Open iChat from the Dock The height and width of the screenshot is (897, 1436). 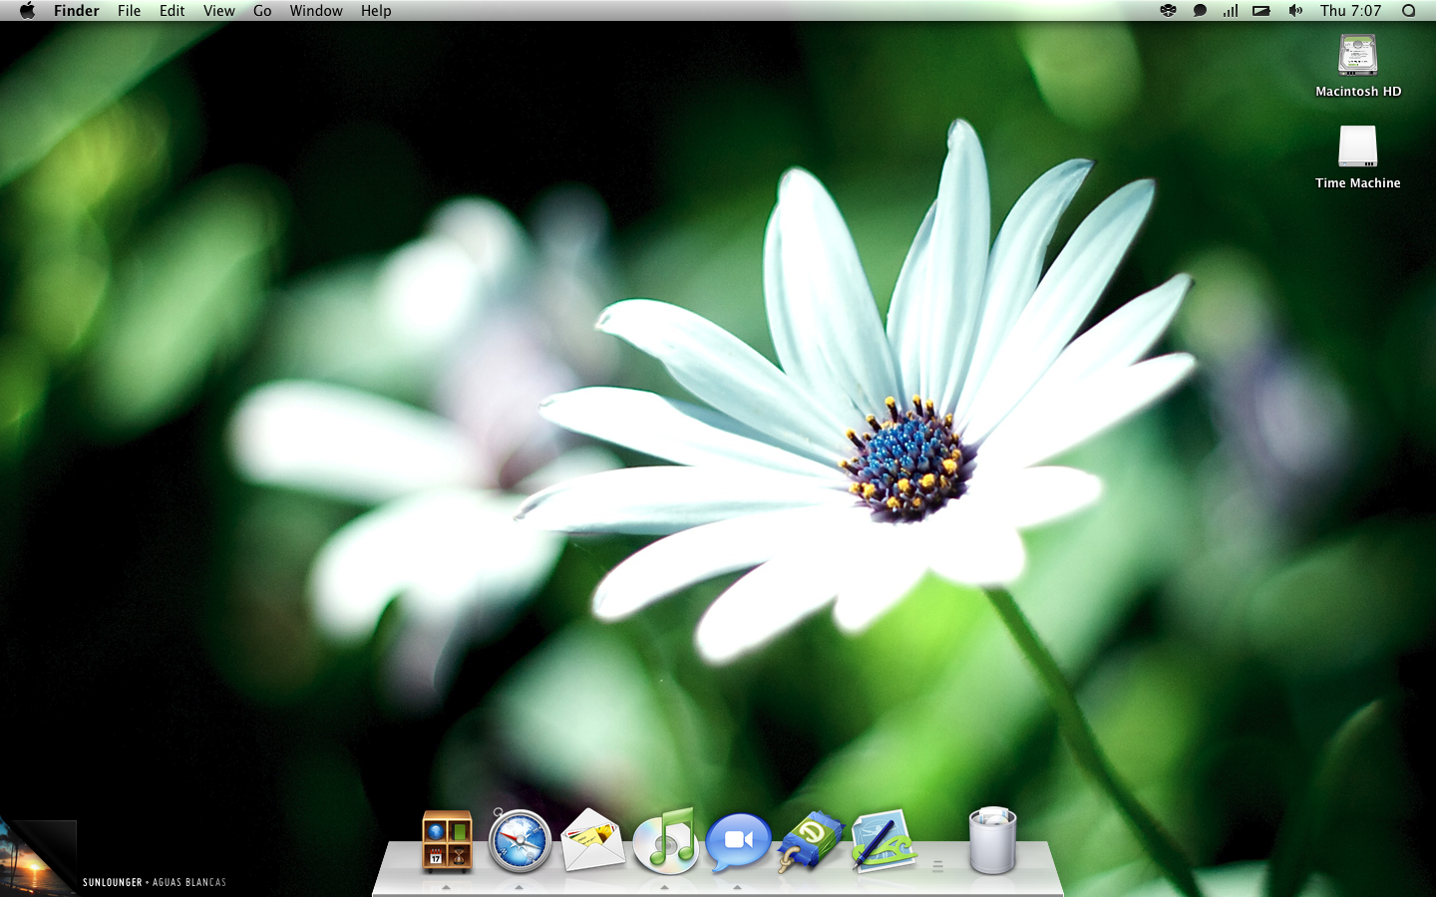pos(738,842)
